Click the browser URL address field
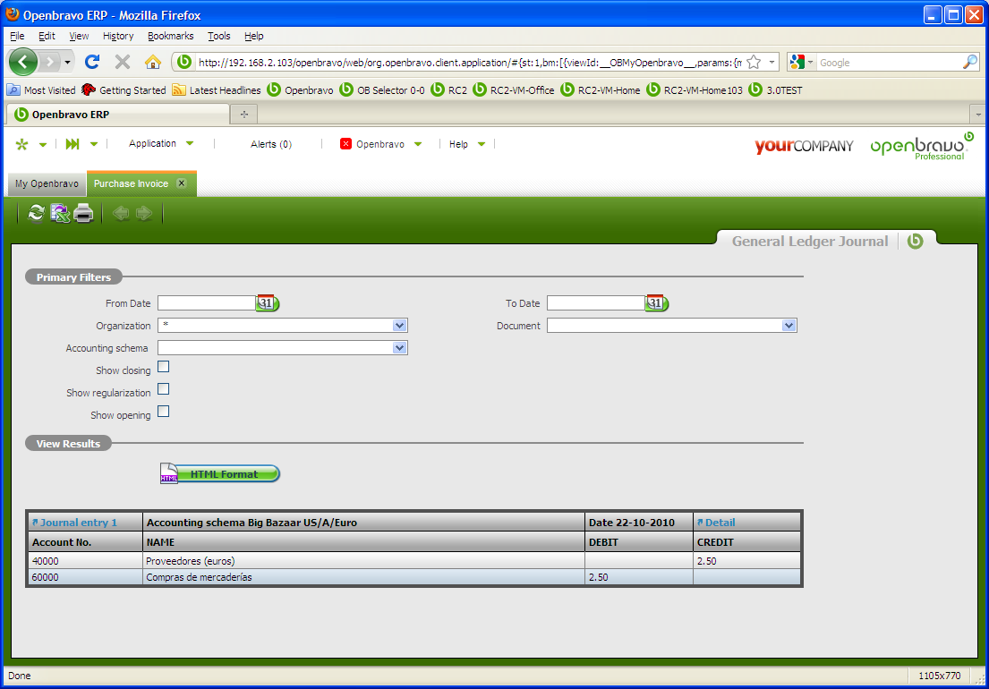Viewport: 989px width, 689px height. (x=469, y=63)
